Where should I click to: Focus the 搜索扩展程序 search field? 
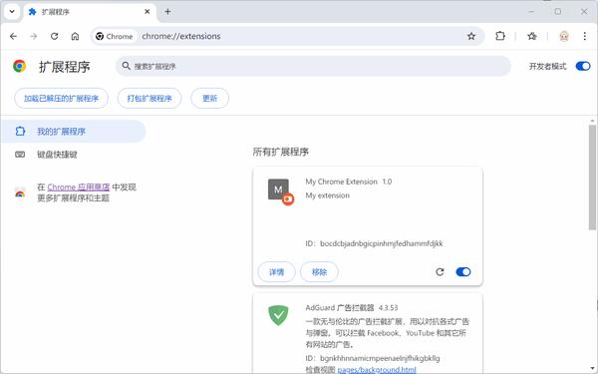(x=313, y=67)
